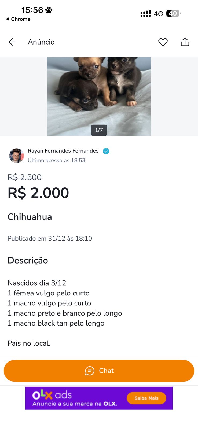Tap the Chihuahua listing title
Image resolution: width=198 pixels, height=429 pixels.
(30, 217)
